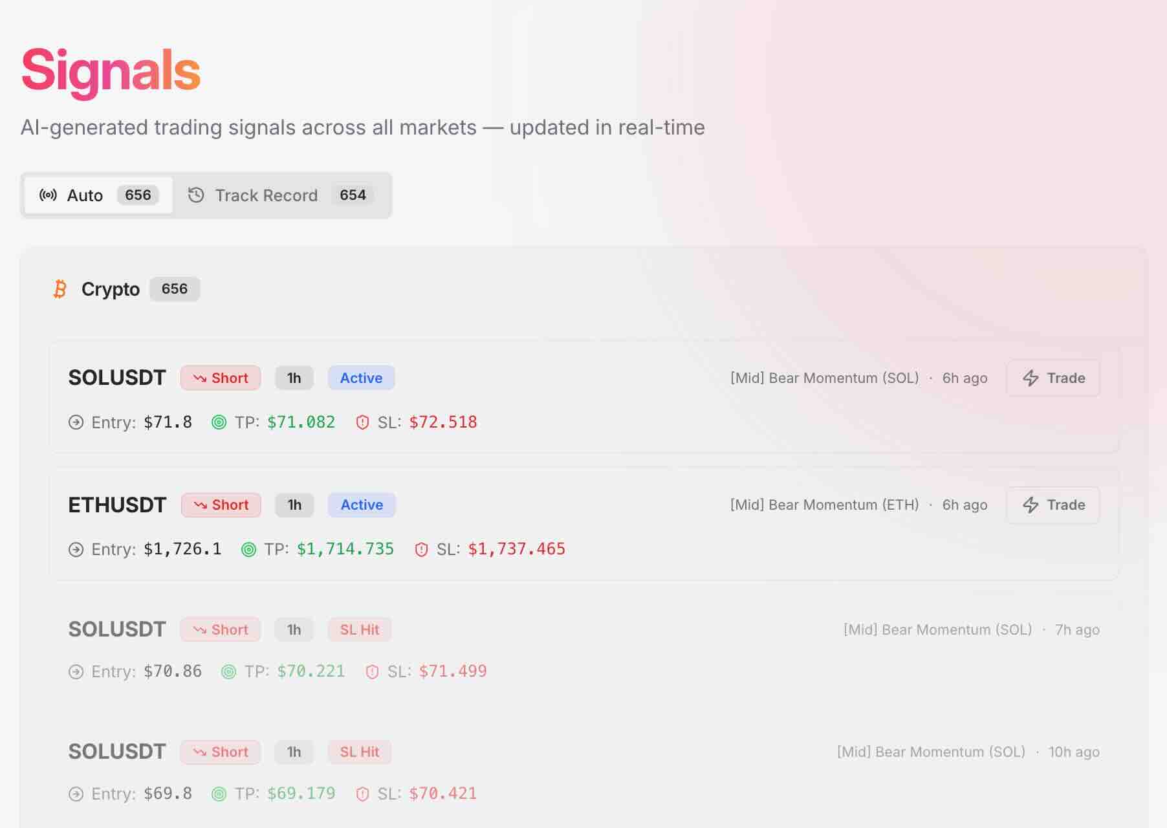Click the Crypto section heading
The width and height of the screenshot is (1167, 828).
[x=111, y=289]
